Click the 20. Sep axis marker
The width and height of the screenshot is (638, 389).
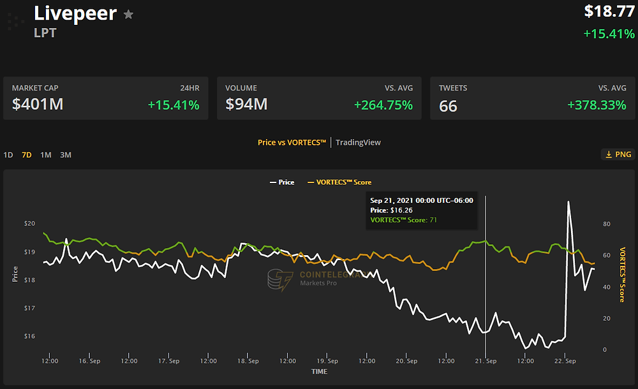(406, 361)
